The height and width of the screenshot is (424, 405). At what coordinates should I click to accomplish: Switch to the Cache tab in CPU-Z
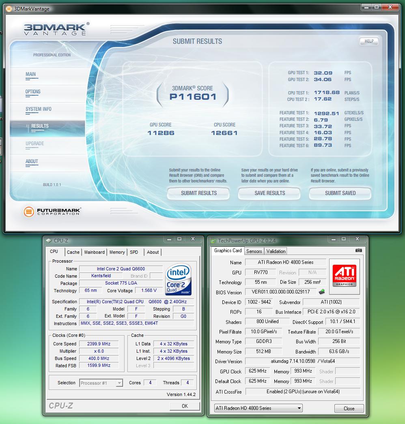[x=73, y=252]
